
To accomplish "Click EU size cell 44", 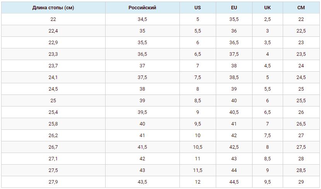I will [x=234, y=170].
